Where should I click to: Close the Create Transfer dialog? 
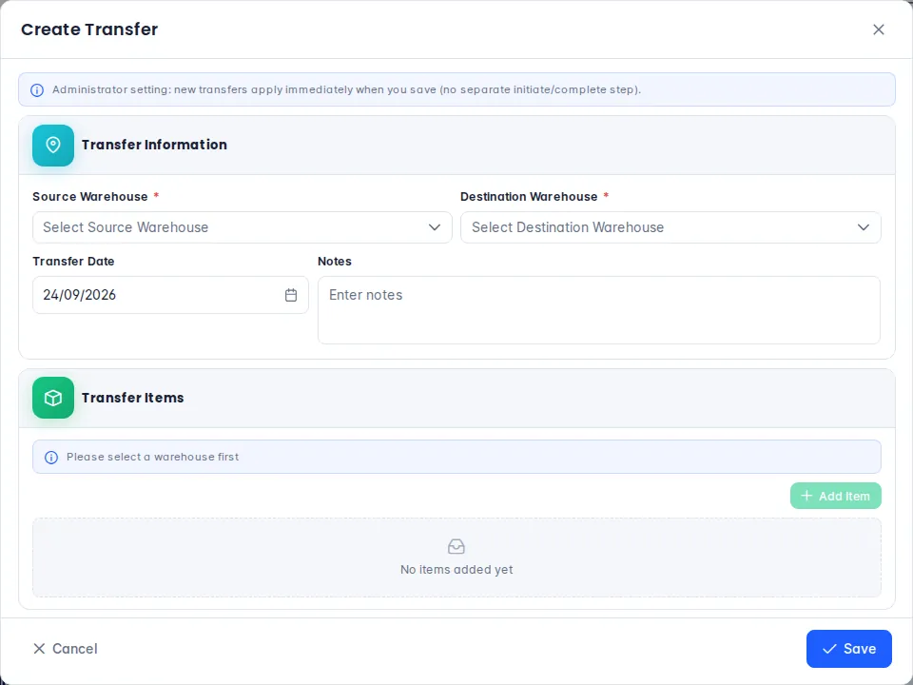tap(878, 29)
